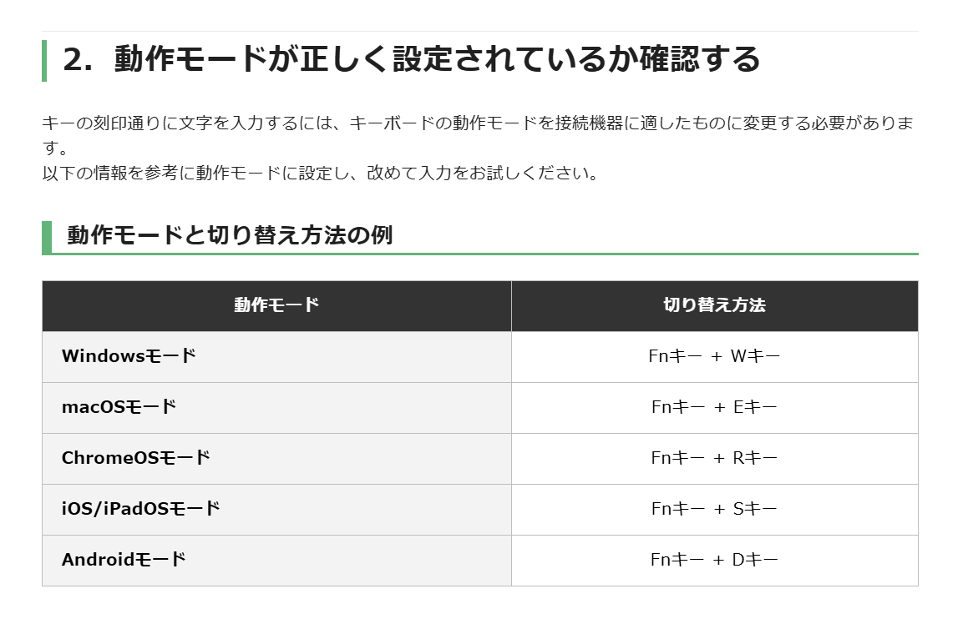Select the Fnキー + Sキー cell
963x619 pixels.
714,509
